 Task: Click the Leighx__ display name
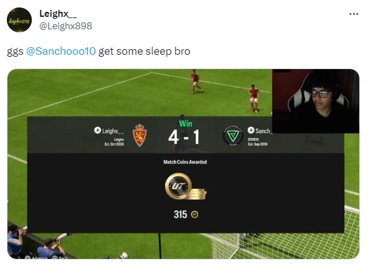(x=58, y=14)
